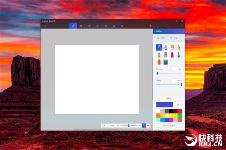Viewport: 226px width, 150px height.
Task: Select the Oil brush
Action: (x=172, y=47)
